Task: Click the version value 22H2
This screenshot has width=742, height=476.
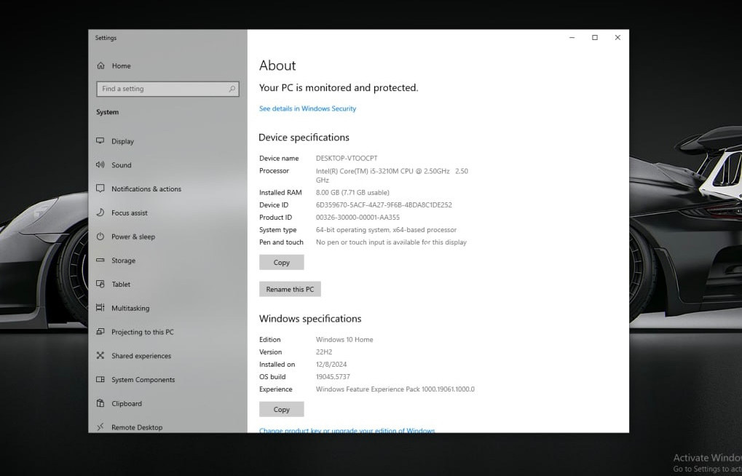Action: 324,352
